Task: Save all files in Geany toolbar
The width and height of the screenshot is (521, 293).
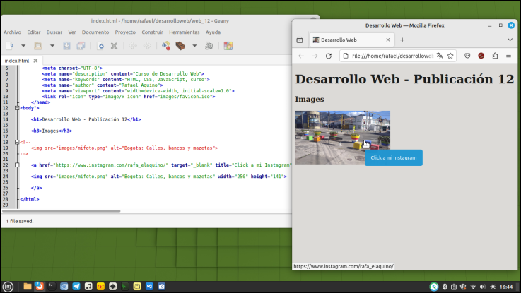Action: (x=81, y=46)
